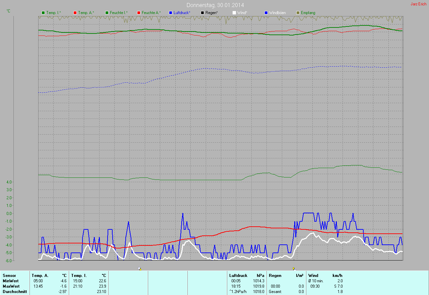
Task: Click the 23.10 indoor average value
Action: tap(102, 292)
